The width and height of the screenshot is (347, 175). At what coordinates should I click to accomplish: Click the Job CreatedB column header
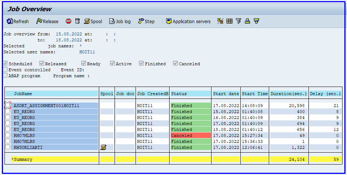pos(152,94)
